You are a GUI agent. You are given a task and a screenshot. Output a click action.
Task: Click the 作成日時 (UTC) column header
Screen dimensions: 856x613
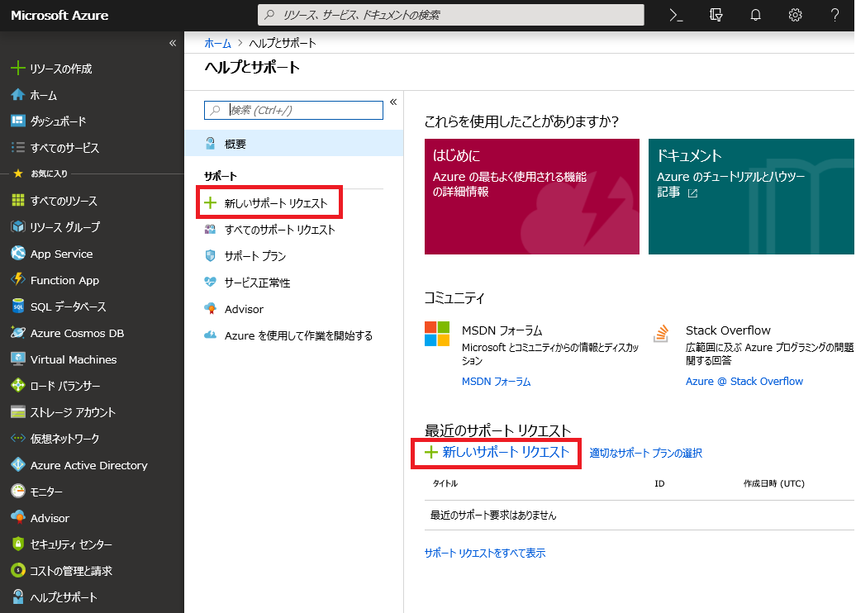(773, 483)
